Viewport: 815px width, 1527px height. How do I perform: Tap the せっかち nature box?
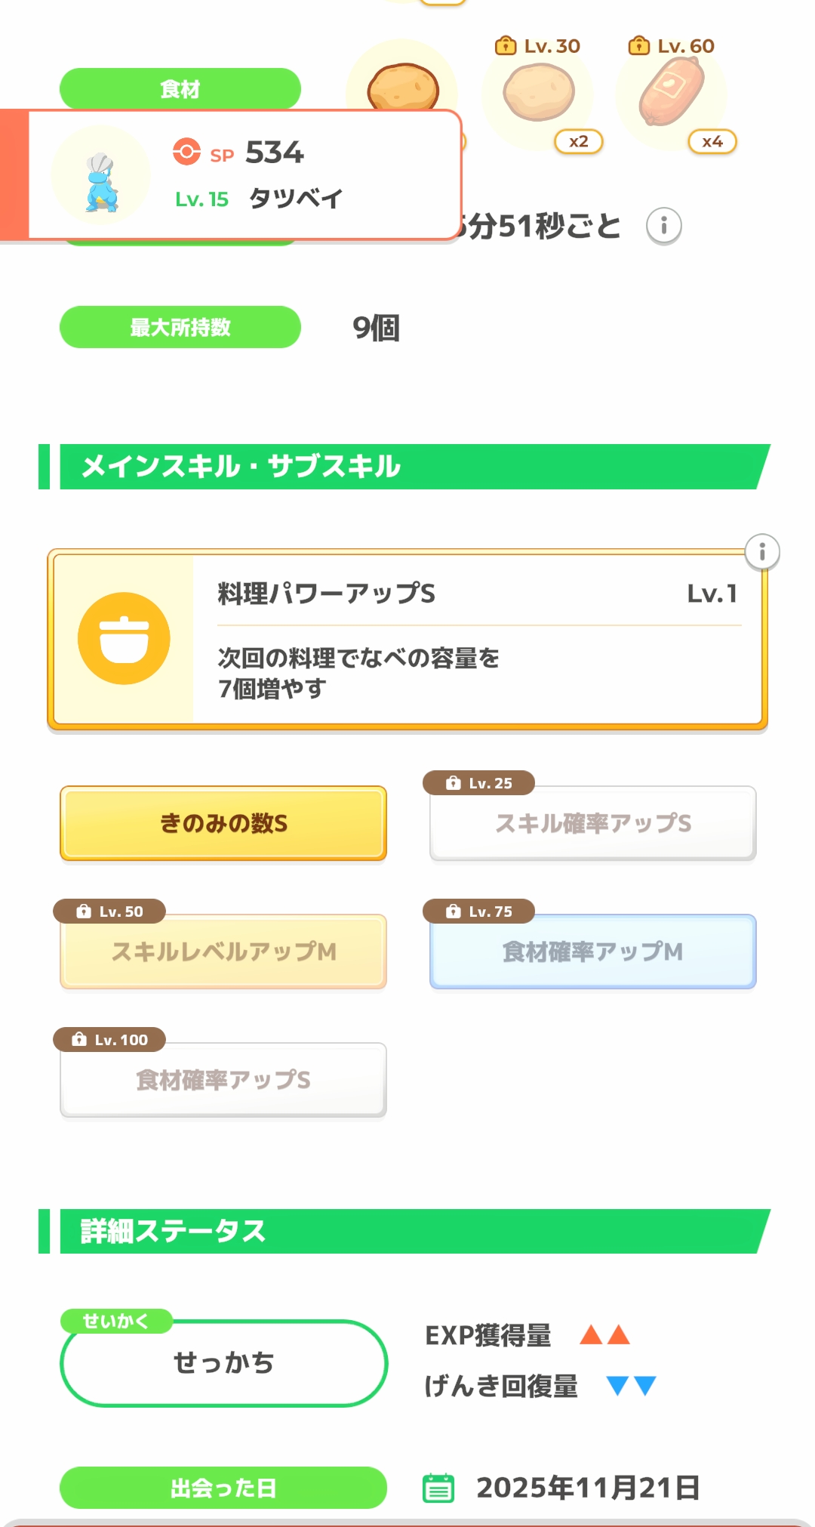pyautogui.click(x=223, y=1363)
